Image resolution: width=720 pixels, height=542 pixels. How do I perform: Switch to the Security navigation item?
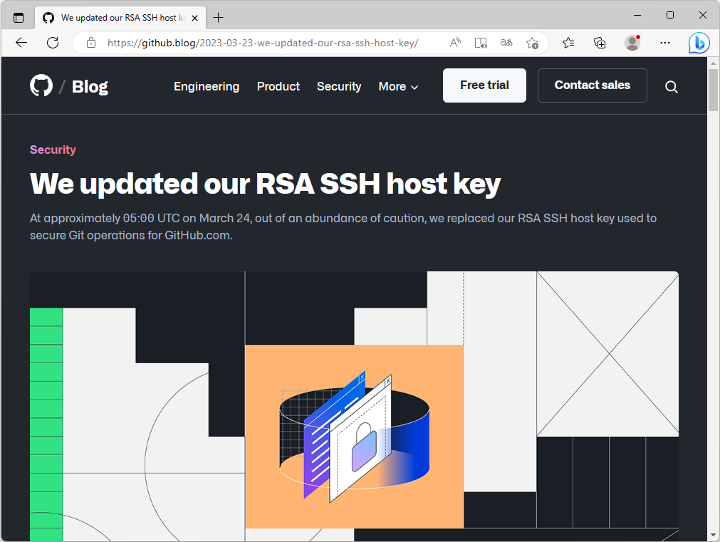pyautogui.click(x=339, y=86)
